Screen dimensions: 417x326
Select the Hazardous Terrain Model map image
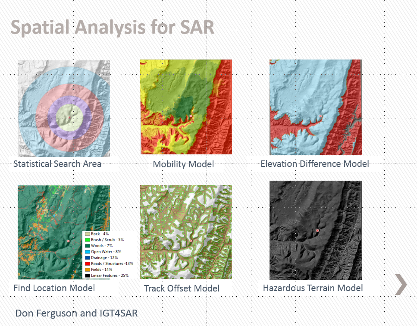[x=316, y=230]
